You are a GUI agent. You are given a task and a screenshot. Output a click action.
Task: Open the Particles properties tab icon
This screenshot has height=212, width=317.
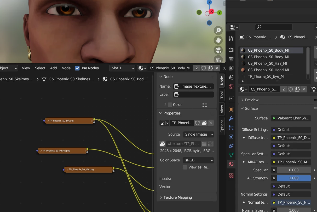tap(231, 128)
